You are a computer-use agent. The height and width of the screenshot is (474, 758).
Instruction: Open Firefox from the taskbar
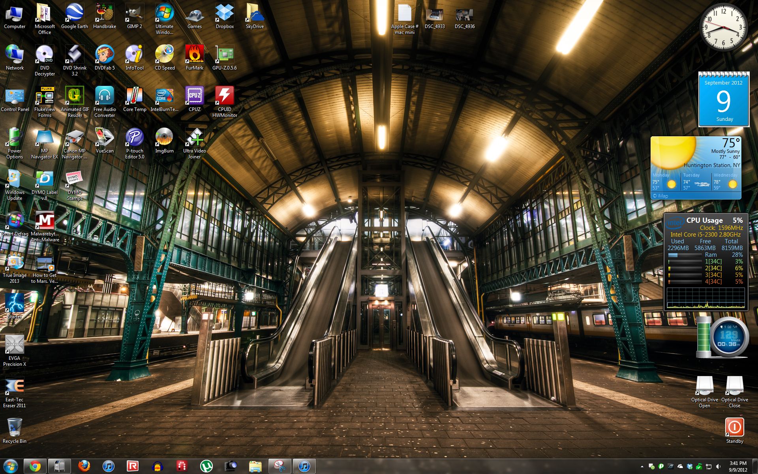(x=84, y=466)
